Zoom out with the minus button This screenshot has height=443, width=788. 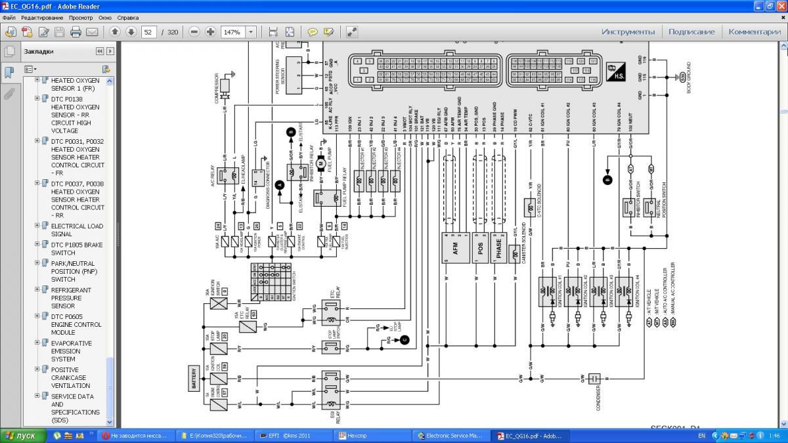194,32
